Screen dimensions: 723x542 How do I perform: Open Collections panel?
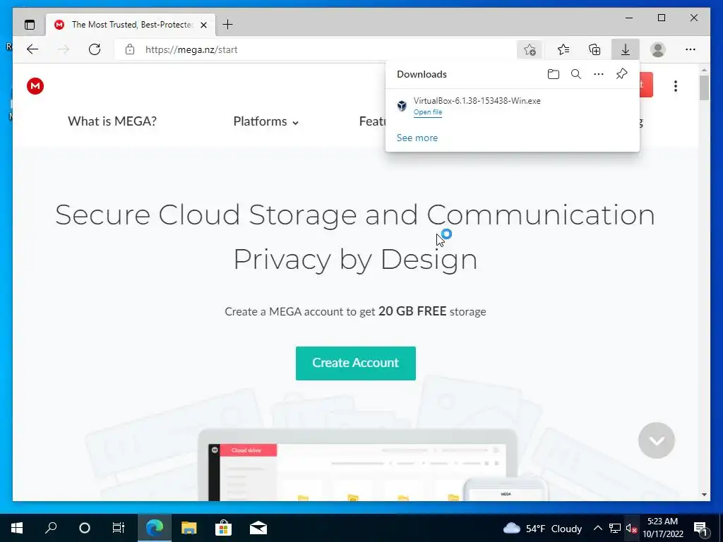[x=594, y=49]
